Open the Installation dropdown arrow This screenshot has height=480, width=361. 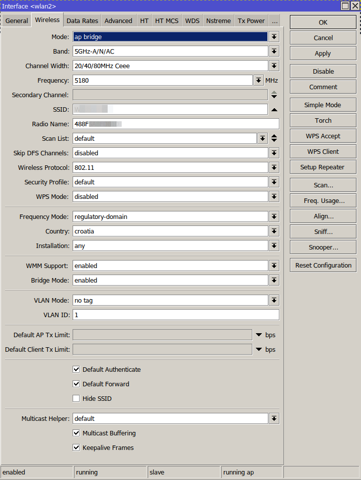[x=274, y=246]
